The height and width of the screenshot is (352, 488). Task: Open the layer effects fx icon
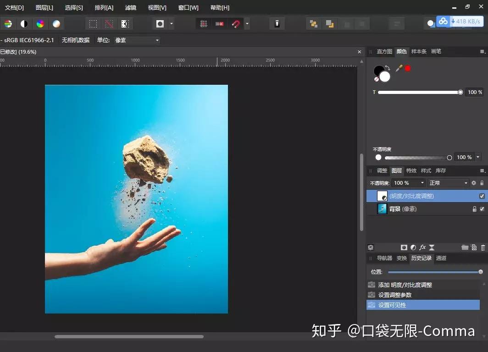pos(422,247)
